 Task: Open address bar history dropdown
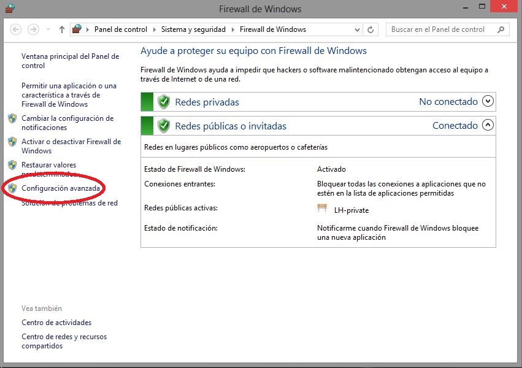pyautogui.click(x=357, y=29)
